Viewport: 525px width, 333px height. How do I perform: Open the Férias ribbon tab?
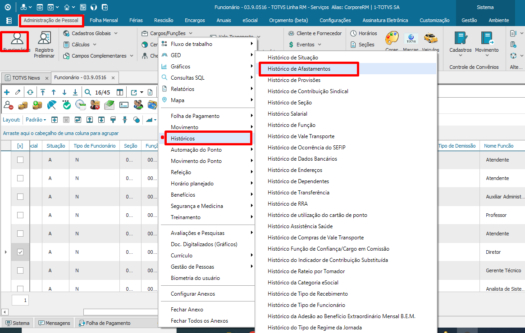pyautogui.click(x=136, y=20)
